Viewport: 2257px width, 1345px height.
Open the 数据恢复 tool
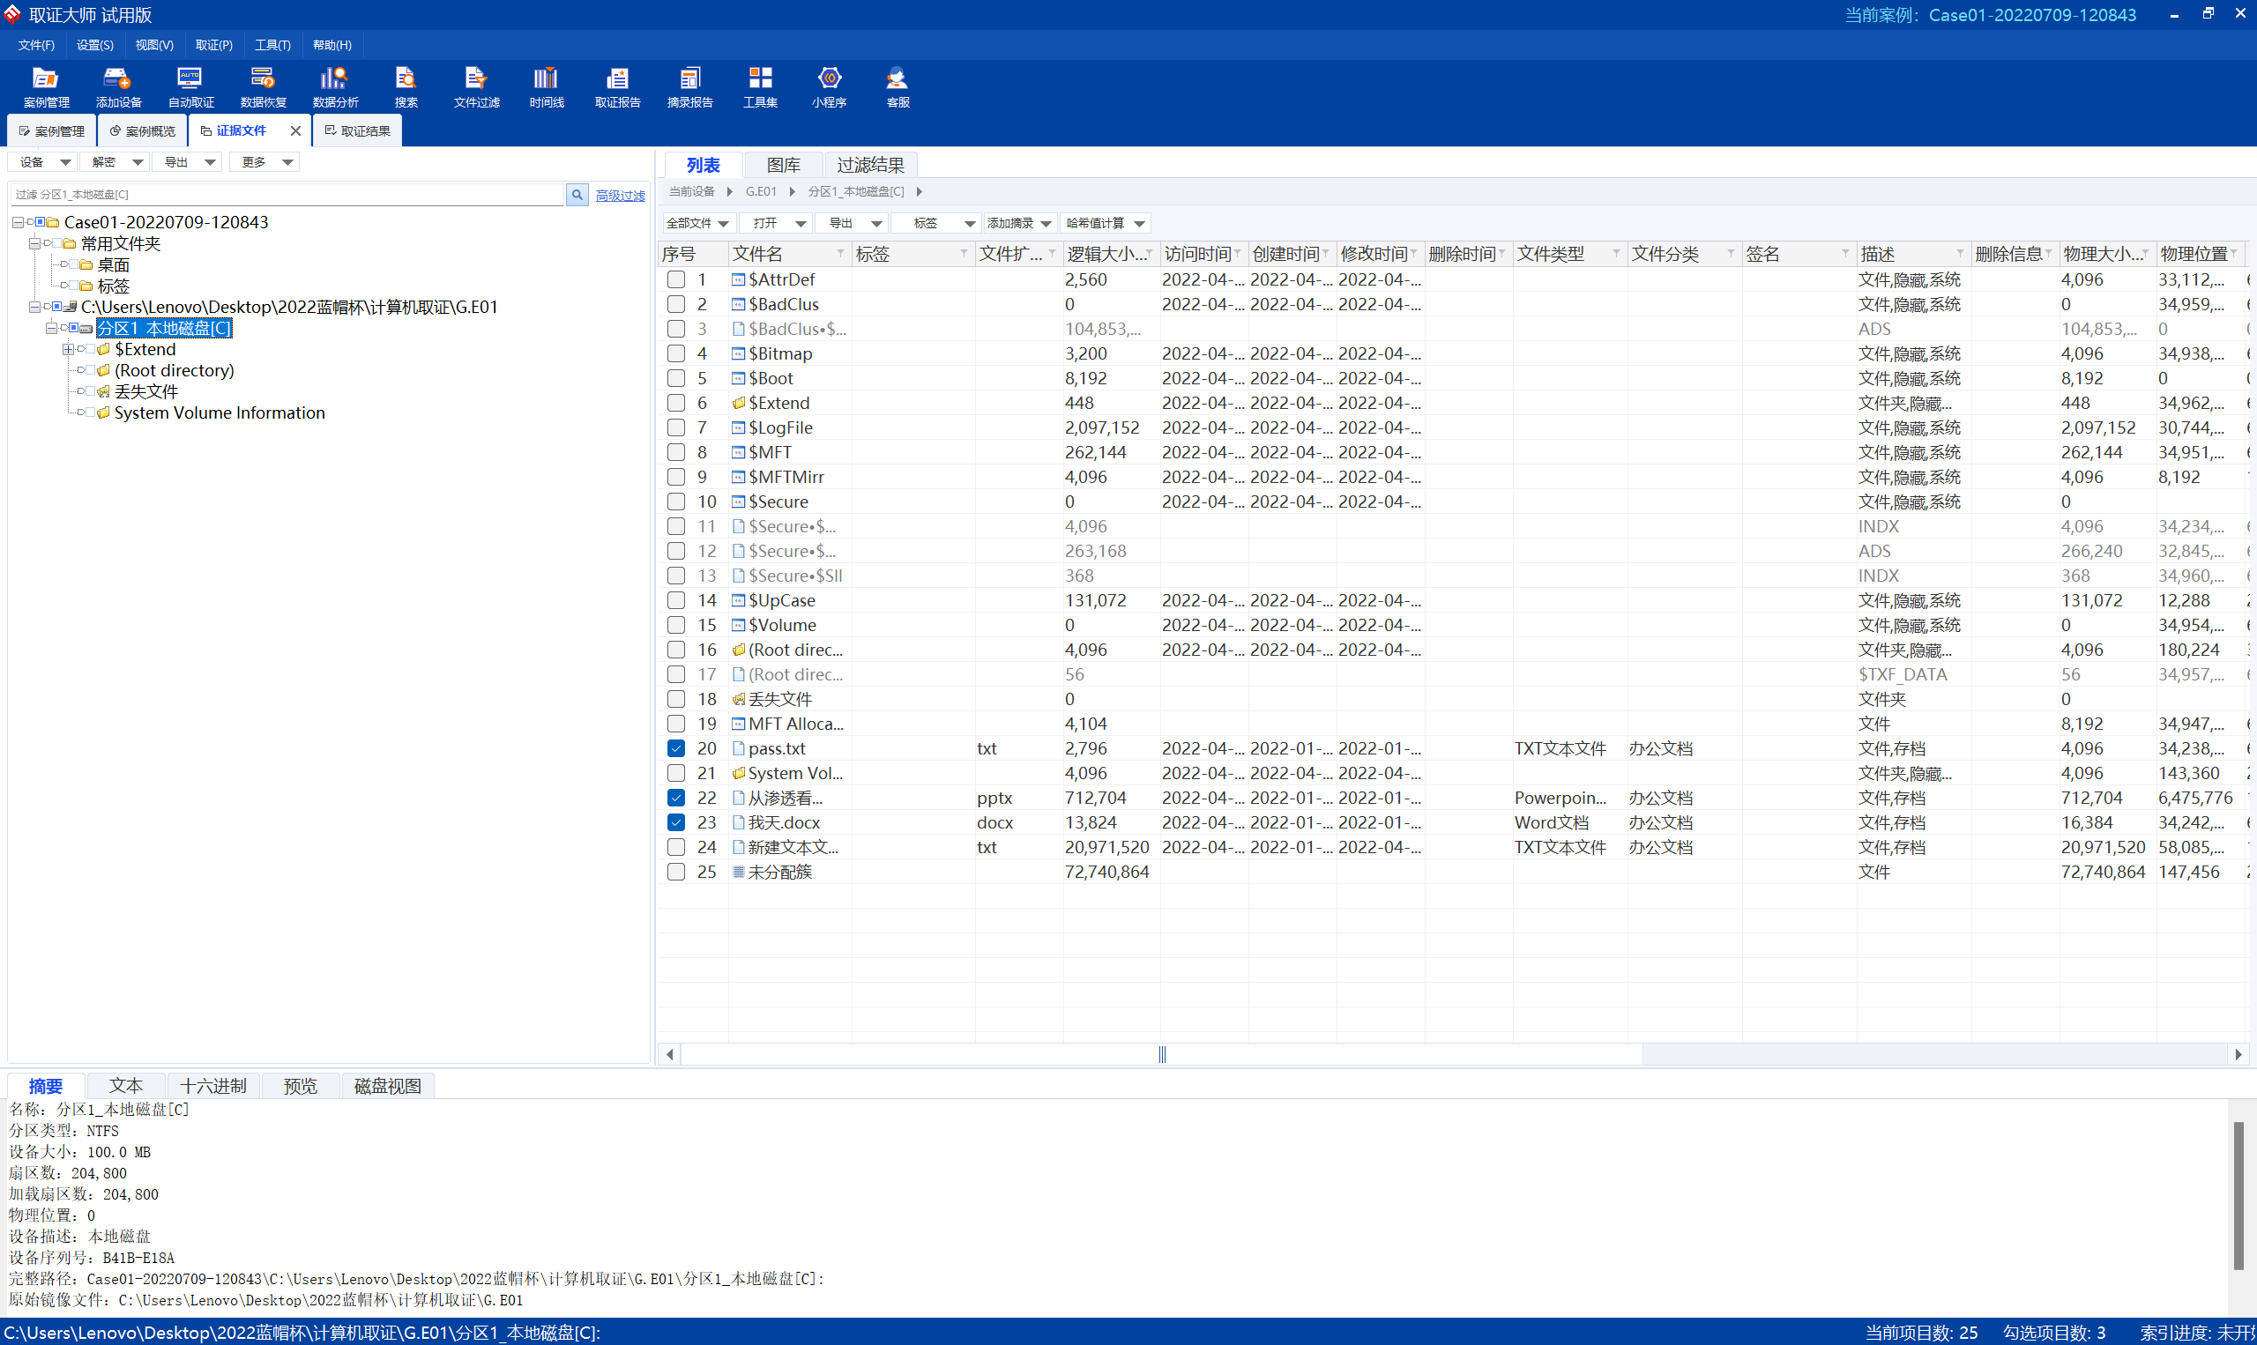pyautogui.click(x=263, y=87)
